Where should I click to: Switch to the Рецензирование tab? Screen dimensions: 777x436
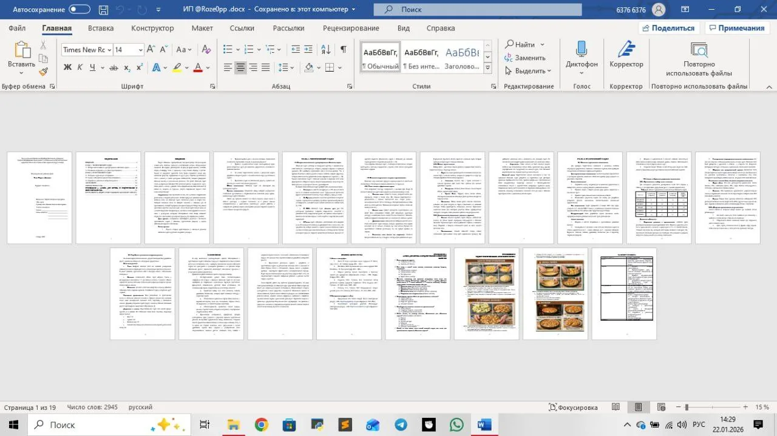pyautogui.click(x=351, y=28)
